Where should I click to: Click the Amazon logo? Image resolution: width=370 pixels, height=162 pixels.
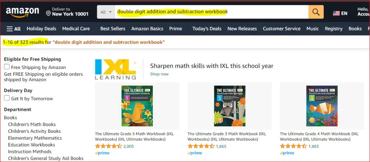click(x=22, y=12)
